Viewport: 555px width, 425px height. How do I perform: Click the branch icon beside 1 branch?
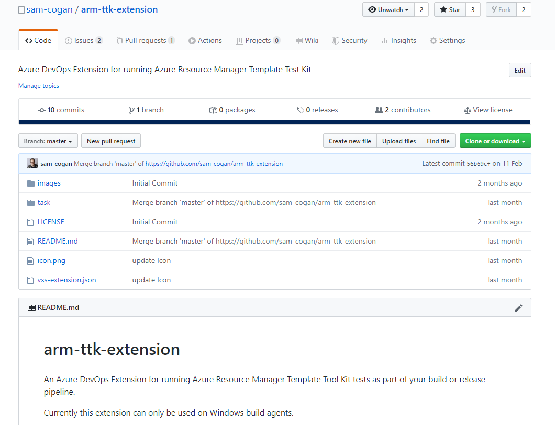tap(131, 110)
